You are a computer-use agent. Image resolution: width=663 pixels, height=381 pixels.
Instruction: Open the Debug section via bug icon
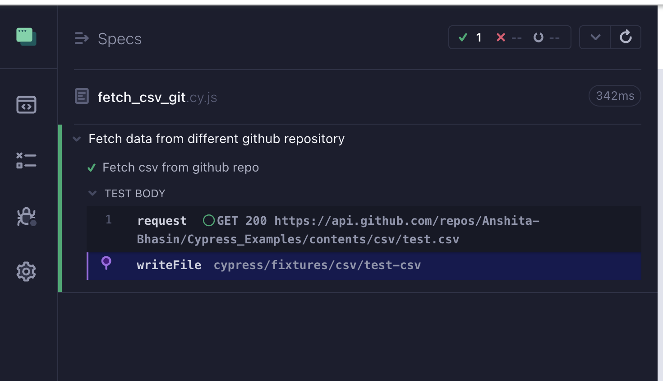[26, 217]
